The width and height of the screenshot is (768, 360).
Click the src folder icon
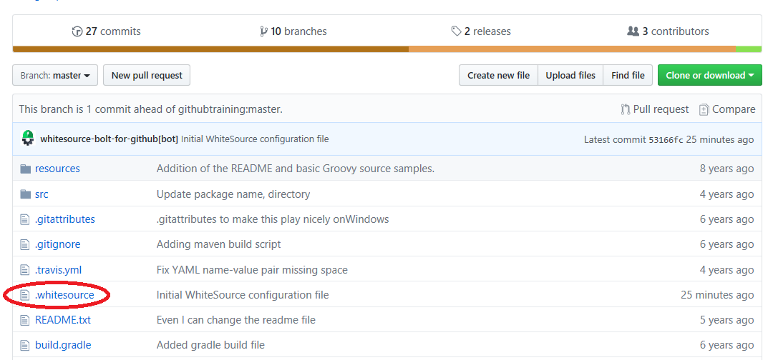26,194
